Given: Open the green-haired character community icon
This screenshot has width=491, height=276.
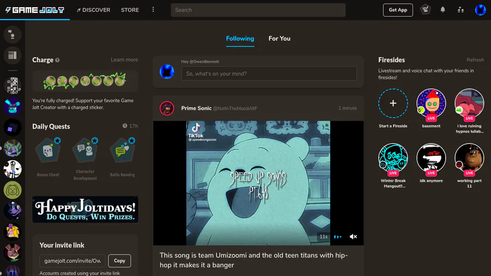Looking at the screenshot, I should pyautogui.click(x=13, y=148).
